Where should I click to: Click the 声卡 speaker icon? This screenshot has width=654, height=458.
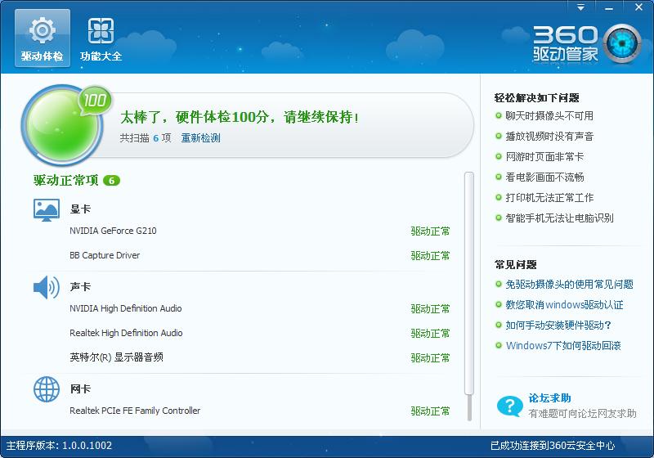coord(47,287)
